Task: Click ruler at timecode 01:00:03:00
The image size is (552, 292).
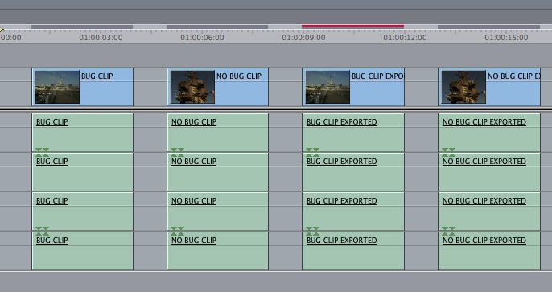Action: (x=101, y=37)
